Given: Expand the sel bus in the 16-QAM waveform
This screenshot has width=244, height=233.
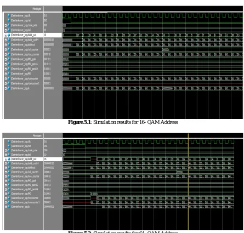Looking at the screenshot, I should click(x=5, y=30).
